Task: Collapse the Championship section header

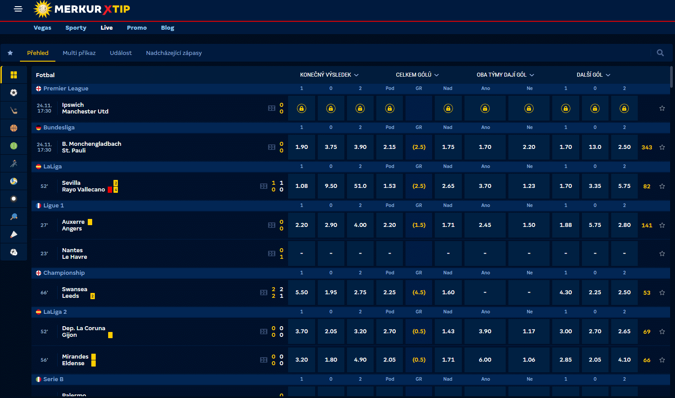Action: pos(351,273)
